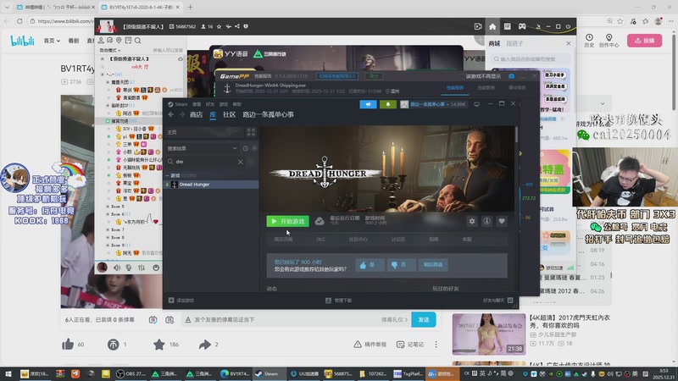Click YY channel favorite star icon
This screenshot has width=678, height=381.
click(219, 26)
